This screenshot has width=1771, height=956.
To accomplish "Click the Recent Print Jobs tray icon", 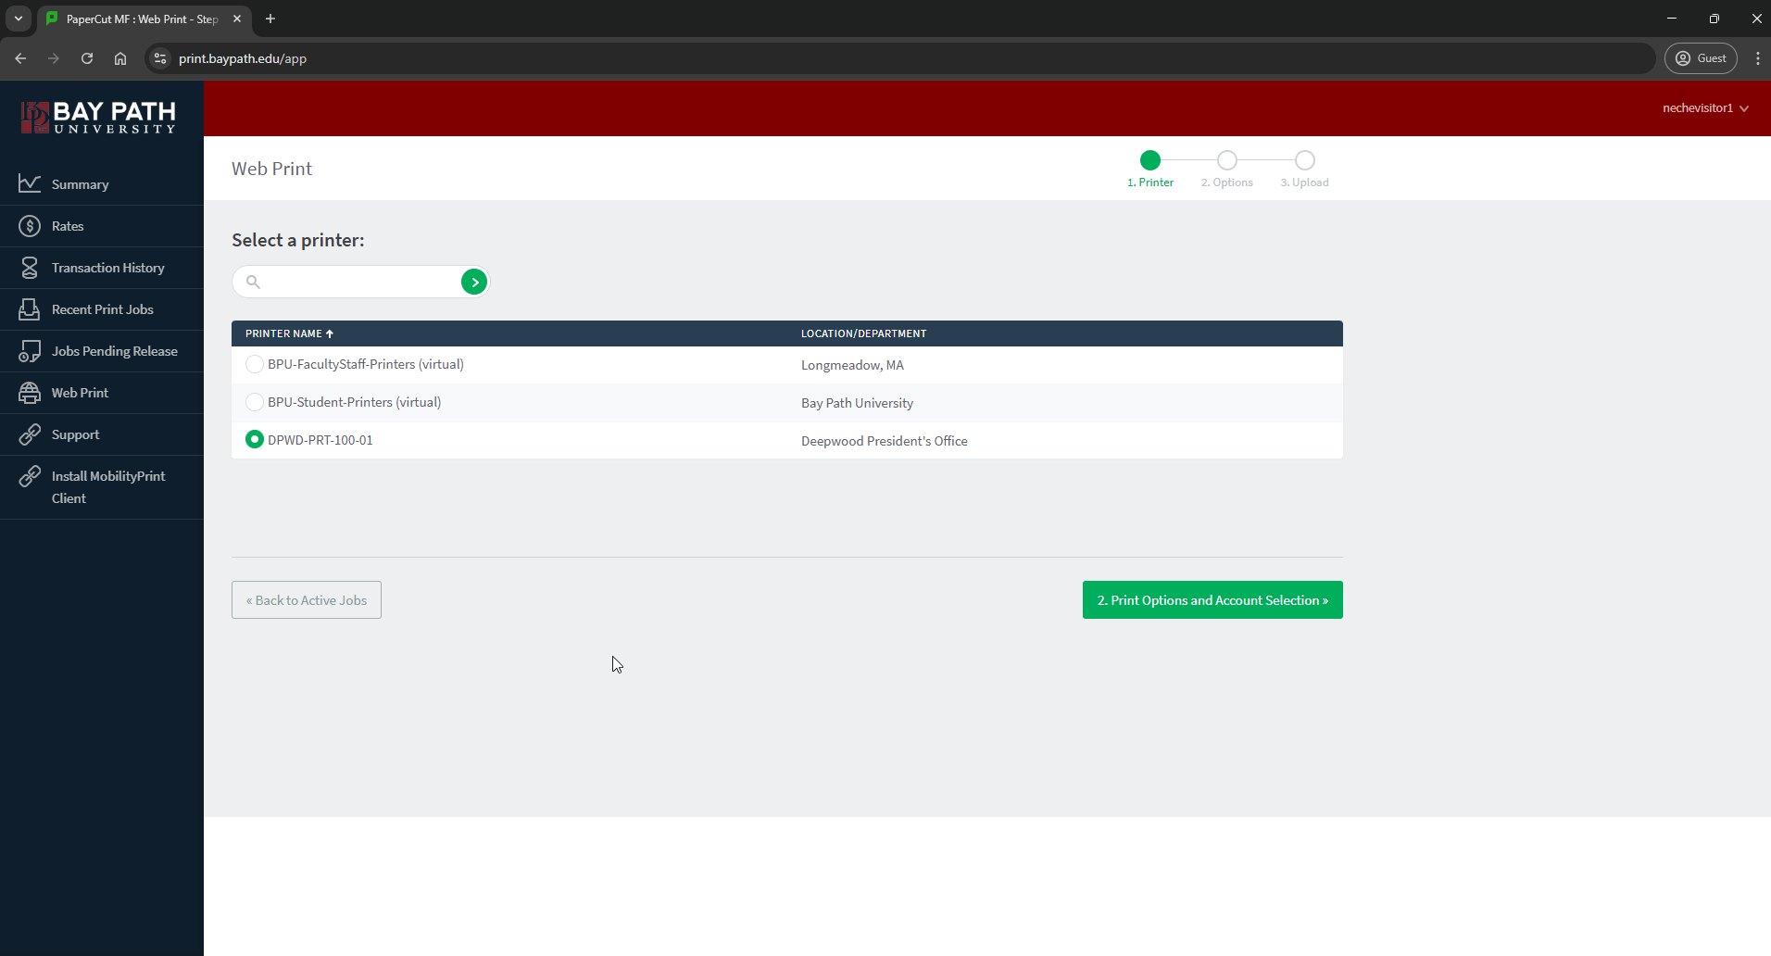I will pyautogui.click(x=30, y=309).
